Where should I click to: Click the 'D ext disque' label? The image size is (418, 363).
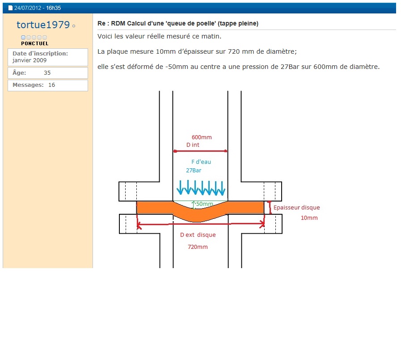[x=198, y=235]
